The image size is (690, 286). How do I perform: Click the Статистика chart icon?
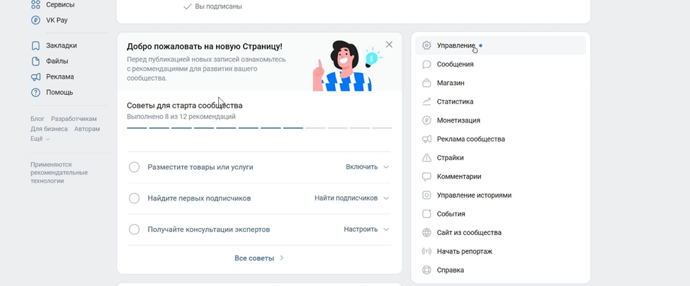pos(426,102)
